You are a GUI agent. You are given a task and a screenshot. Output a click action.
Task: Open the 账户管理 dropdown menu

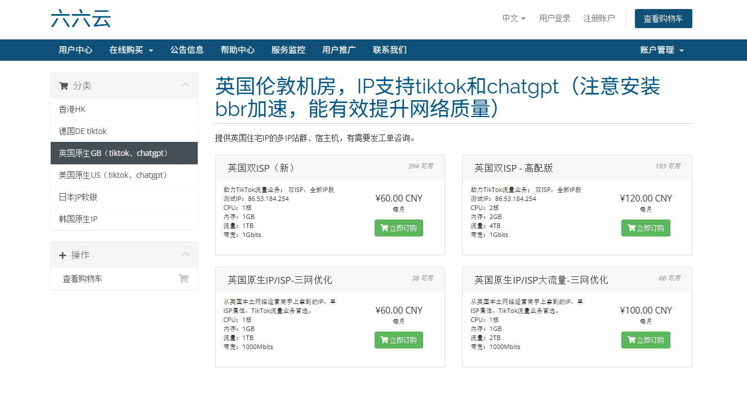(x=661, y=50)
